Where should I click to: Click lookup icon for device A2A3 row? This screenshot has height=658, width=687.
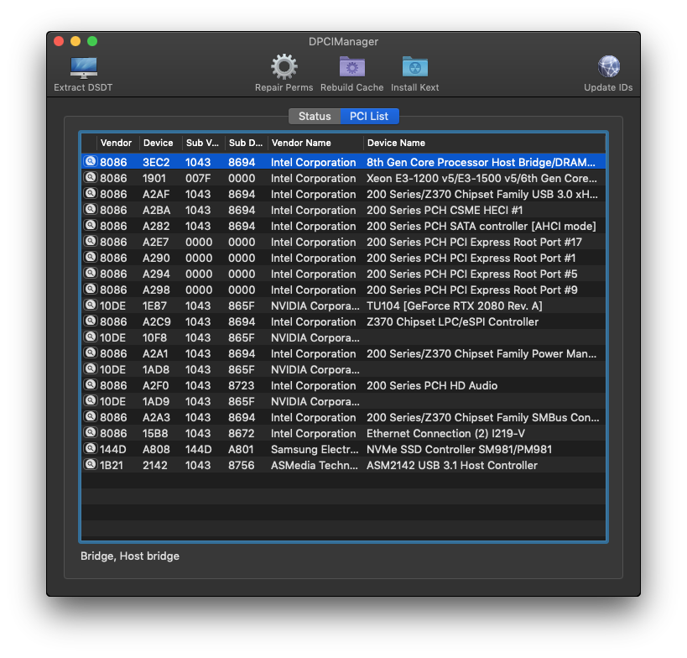(91, 416)
